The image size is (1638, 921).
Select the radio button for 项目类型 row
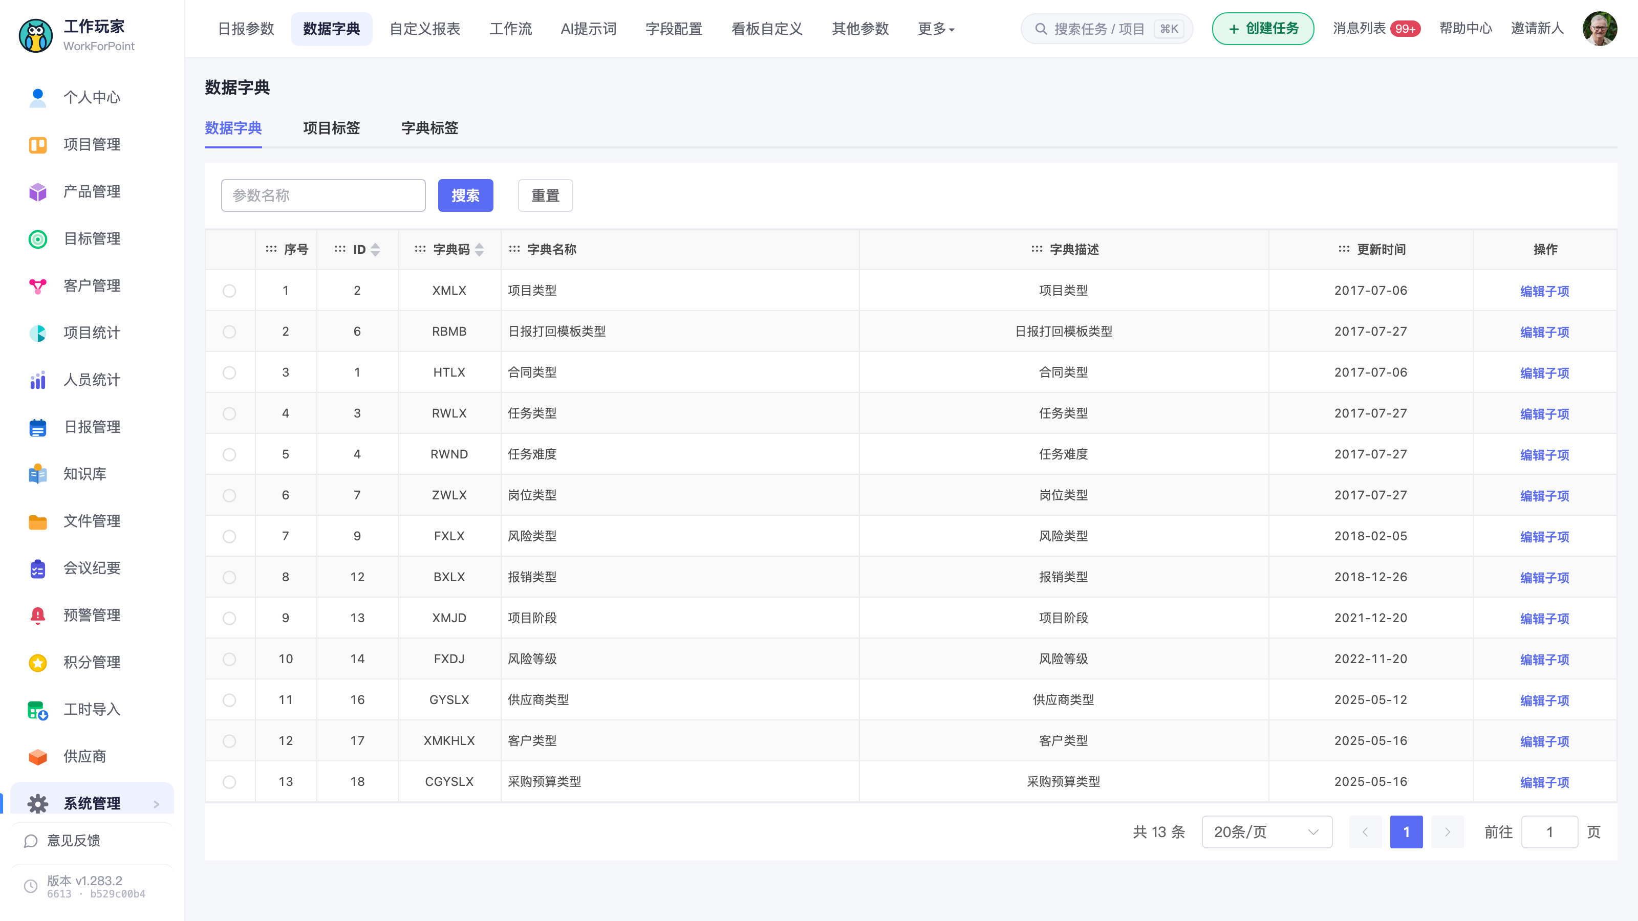click(229, 291)
